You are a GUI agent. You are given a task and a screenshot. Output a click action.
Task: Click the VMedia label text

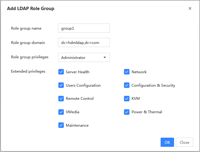tap(72, 112)
